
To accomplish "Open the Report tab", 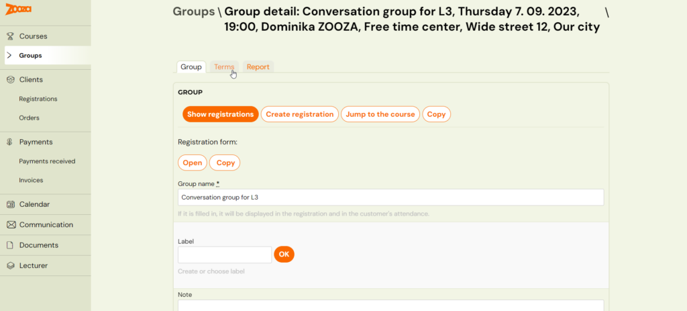I will tap(258, 67).
